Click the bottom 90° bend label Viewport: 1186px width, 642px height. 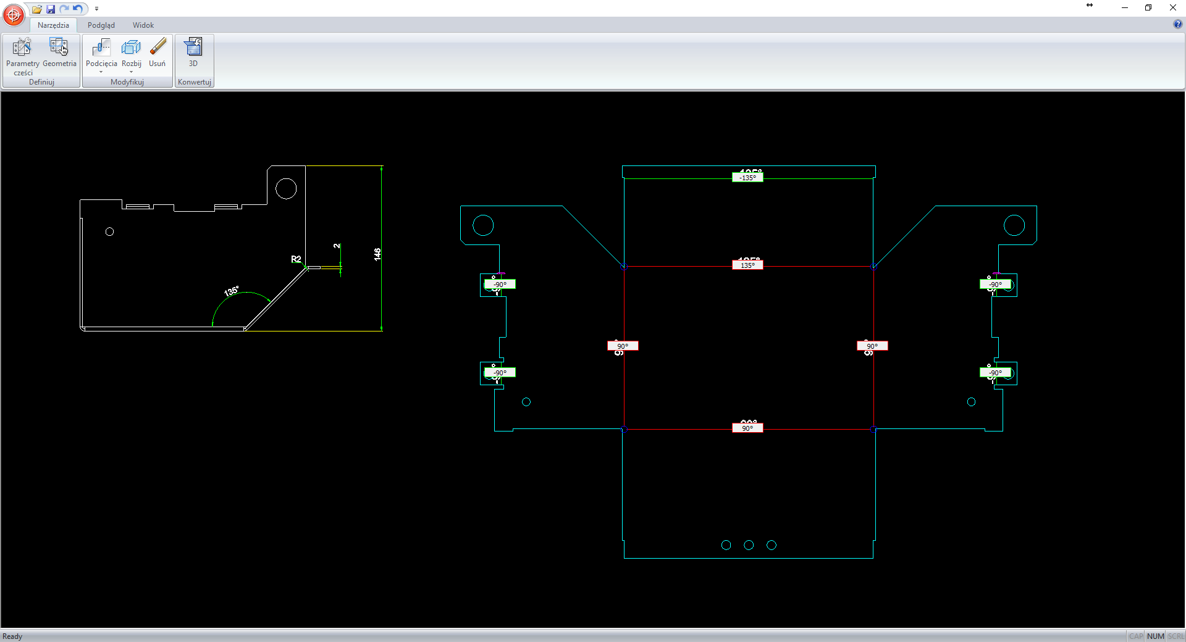point(747,428)
